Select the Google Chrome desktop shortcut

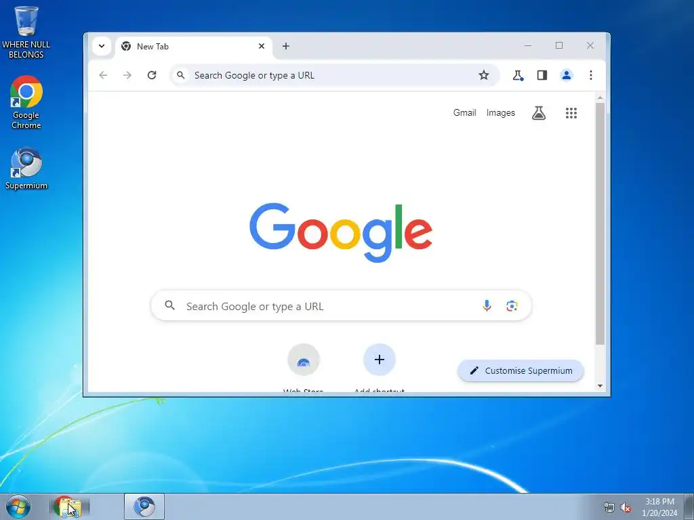pos(26,102)
